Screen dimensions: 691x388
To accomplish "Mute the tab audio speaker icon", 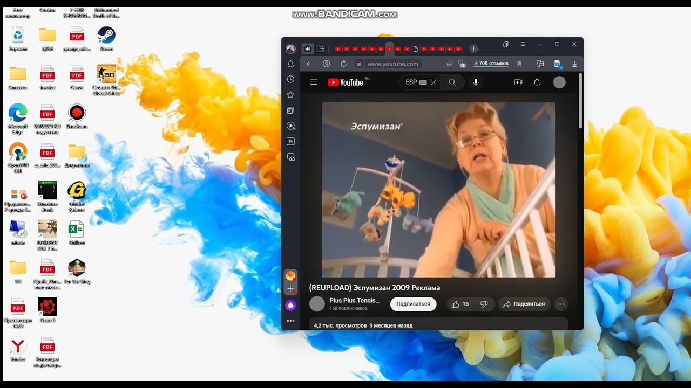I will [307, 48].
